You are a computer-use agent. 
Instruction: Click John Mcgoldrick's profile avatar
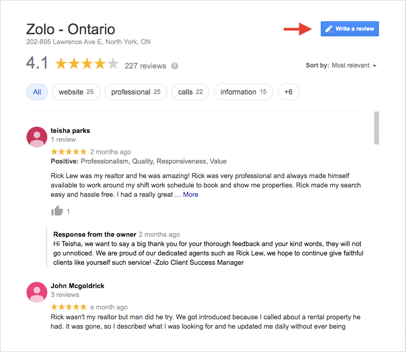point(36,292)
